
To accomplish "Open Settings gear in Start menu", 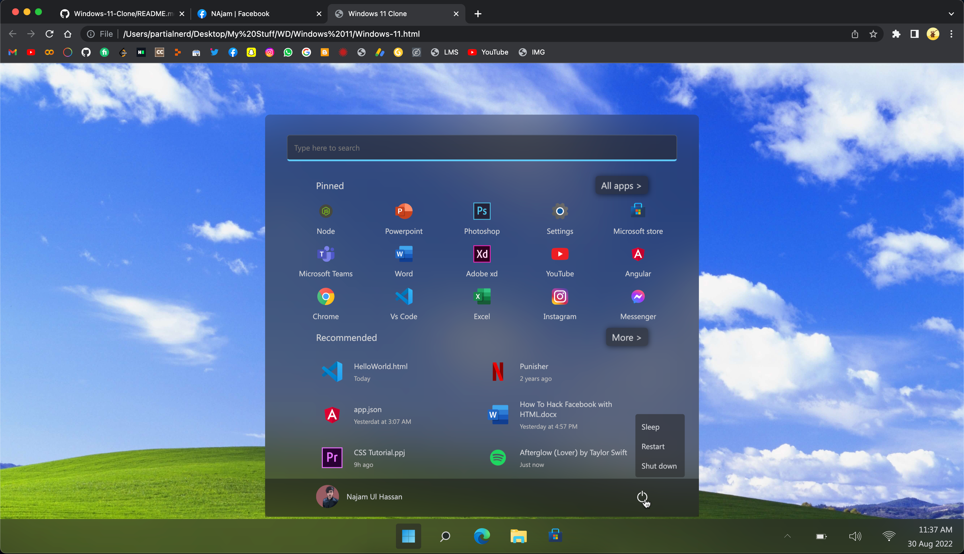I will point(560,219).
